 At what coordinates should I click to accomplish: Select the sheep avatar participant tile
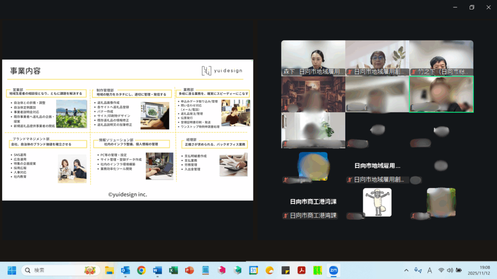pyautogui.click(x=377, y=202)
